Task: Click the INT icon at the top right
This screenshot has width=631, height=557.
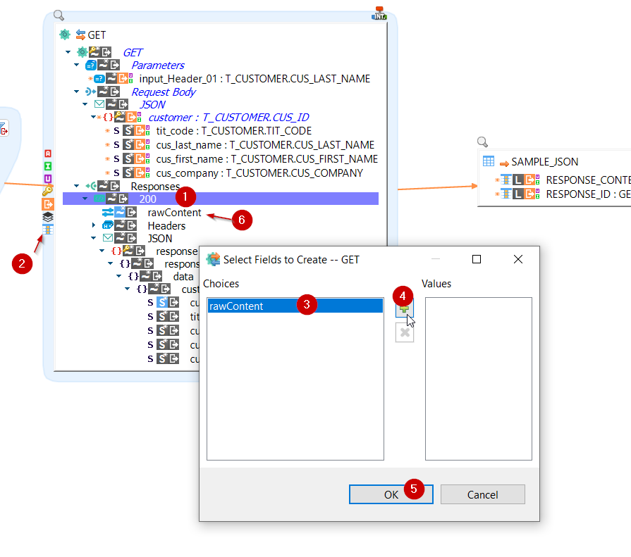Action: click(x=379, y=13)
